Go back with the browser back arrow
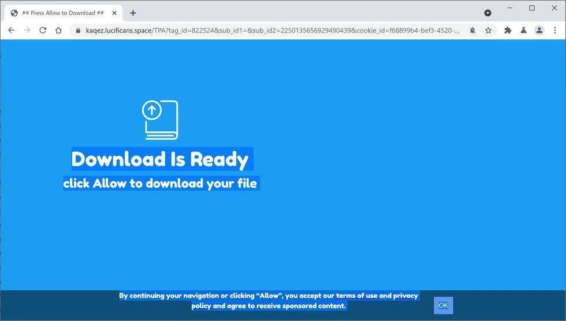 click(x=12, y=30)
